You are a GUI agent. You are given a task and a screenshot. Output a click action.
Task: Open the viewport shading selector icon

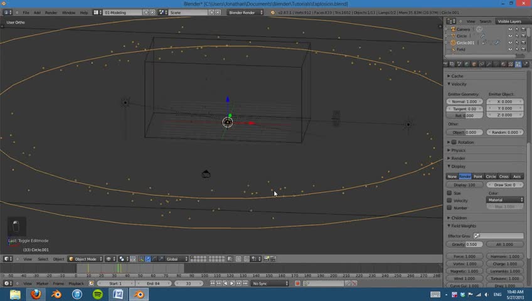point(109,259)
